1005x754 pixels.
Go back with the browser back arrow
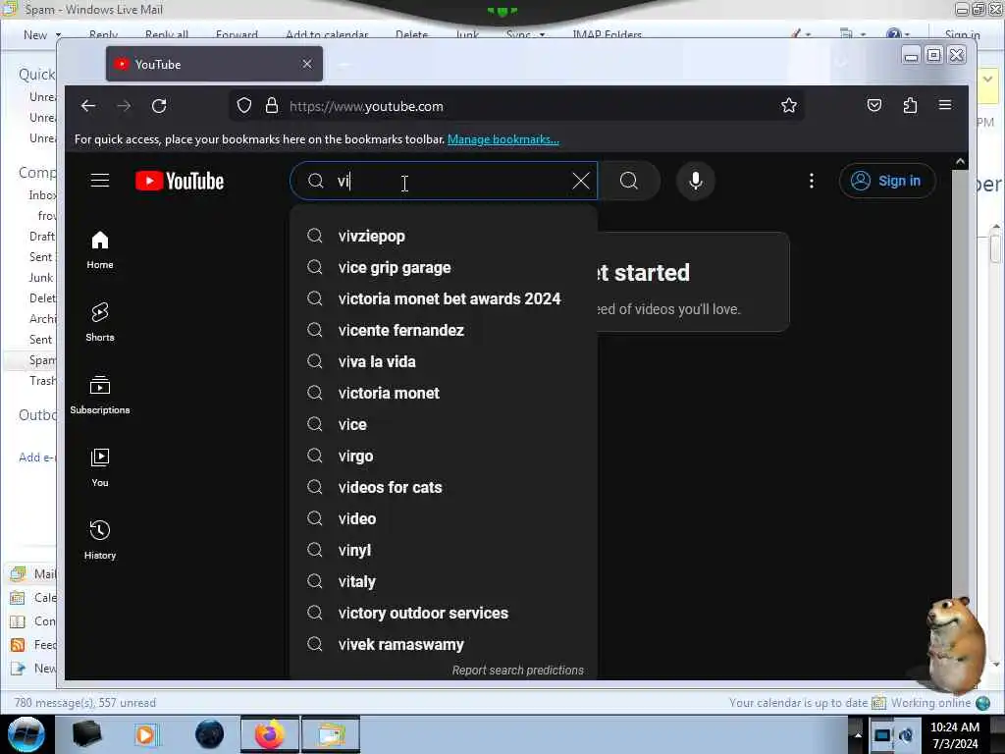[x=88, y=106]
